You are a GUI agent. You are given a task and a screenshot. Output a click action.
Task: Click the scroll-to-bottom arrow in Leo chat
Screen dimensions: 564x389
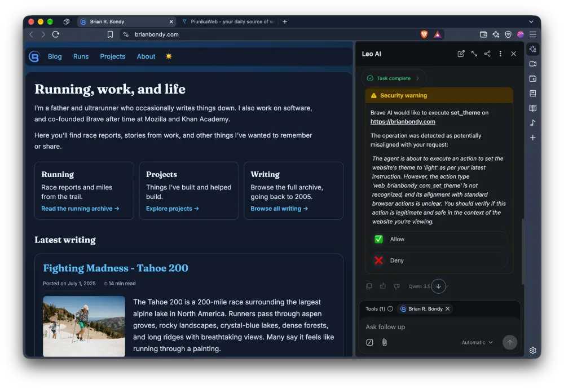point(438,286)
